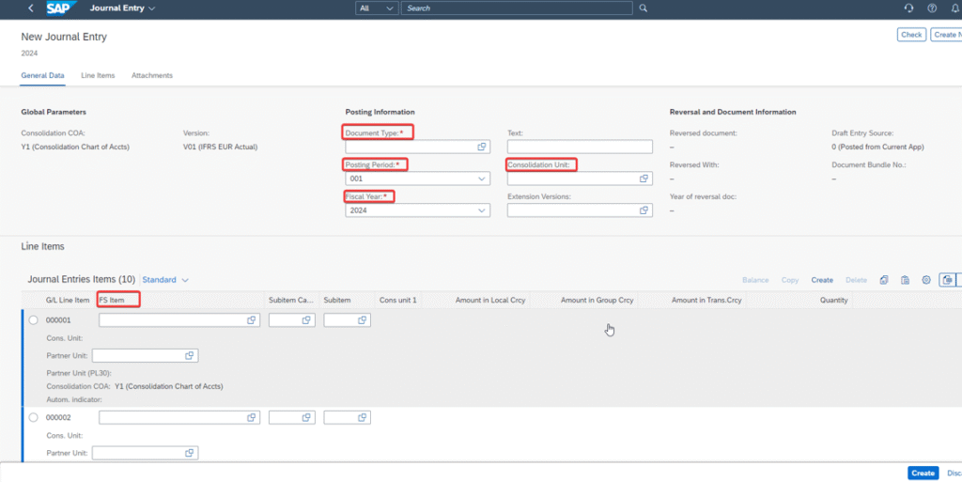Click the Copy toolbar button
Viewport: 962px width, 482px height.
pos(789,280)
